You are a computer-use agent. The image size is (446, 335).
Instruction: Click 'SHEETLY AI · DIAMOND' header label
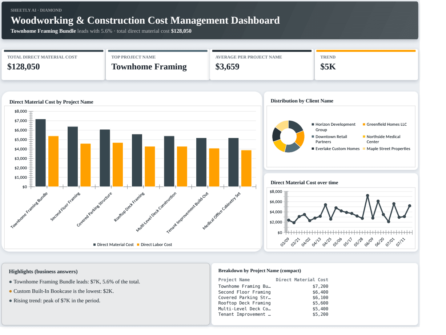(x=36, y=10)
